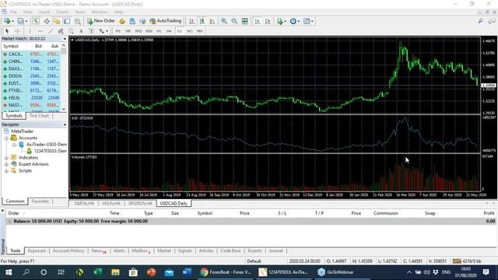The width and height of the screenshot is (498, 280).
Task: Switch chart to line chart type
Action: [x=212, y=21]
